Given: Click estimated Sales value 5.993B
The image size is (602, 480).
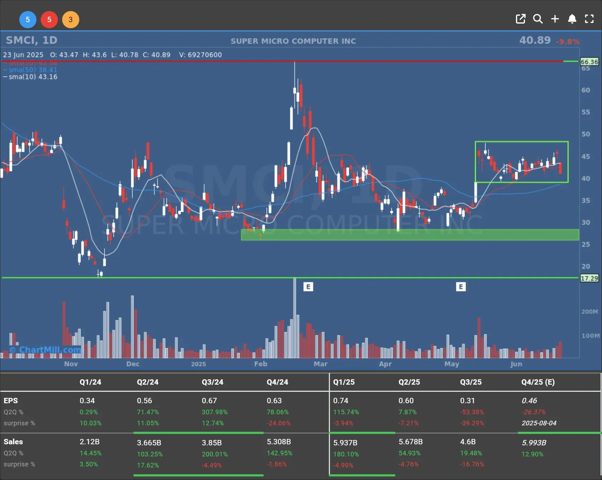Looking at the screenshot, I should (x=534, y=442).
